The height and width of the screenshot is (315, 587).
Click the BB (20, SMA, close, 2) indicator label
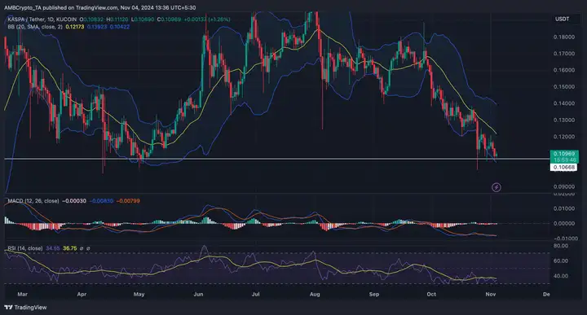35,27
